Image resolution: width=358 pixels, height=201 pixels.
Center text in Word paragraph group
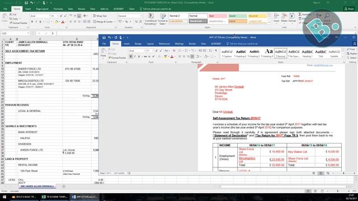point(184,56)
